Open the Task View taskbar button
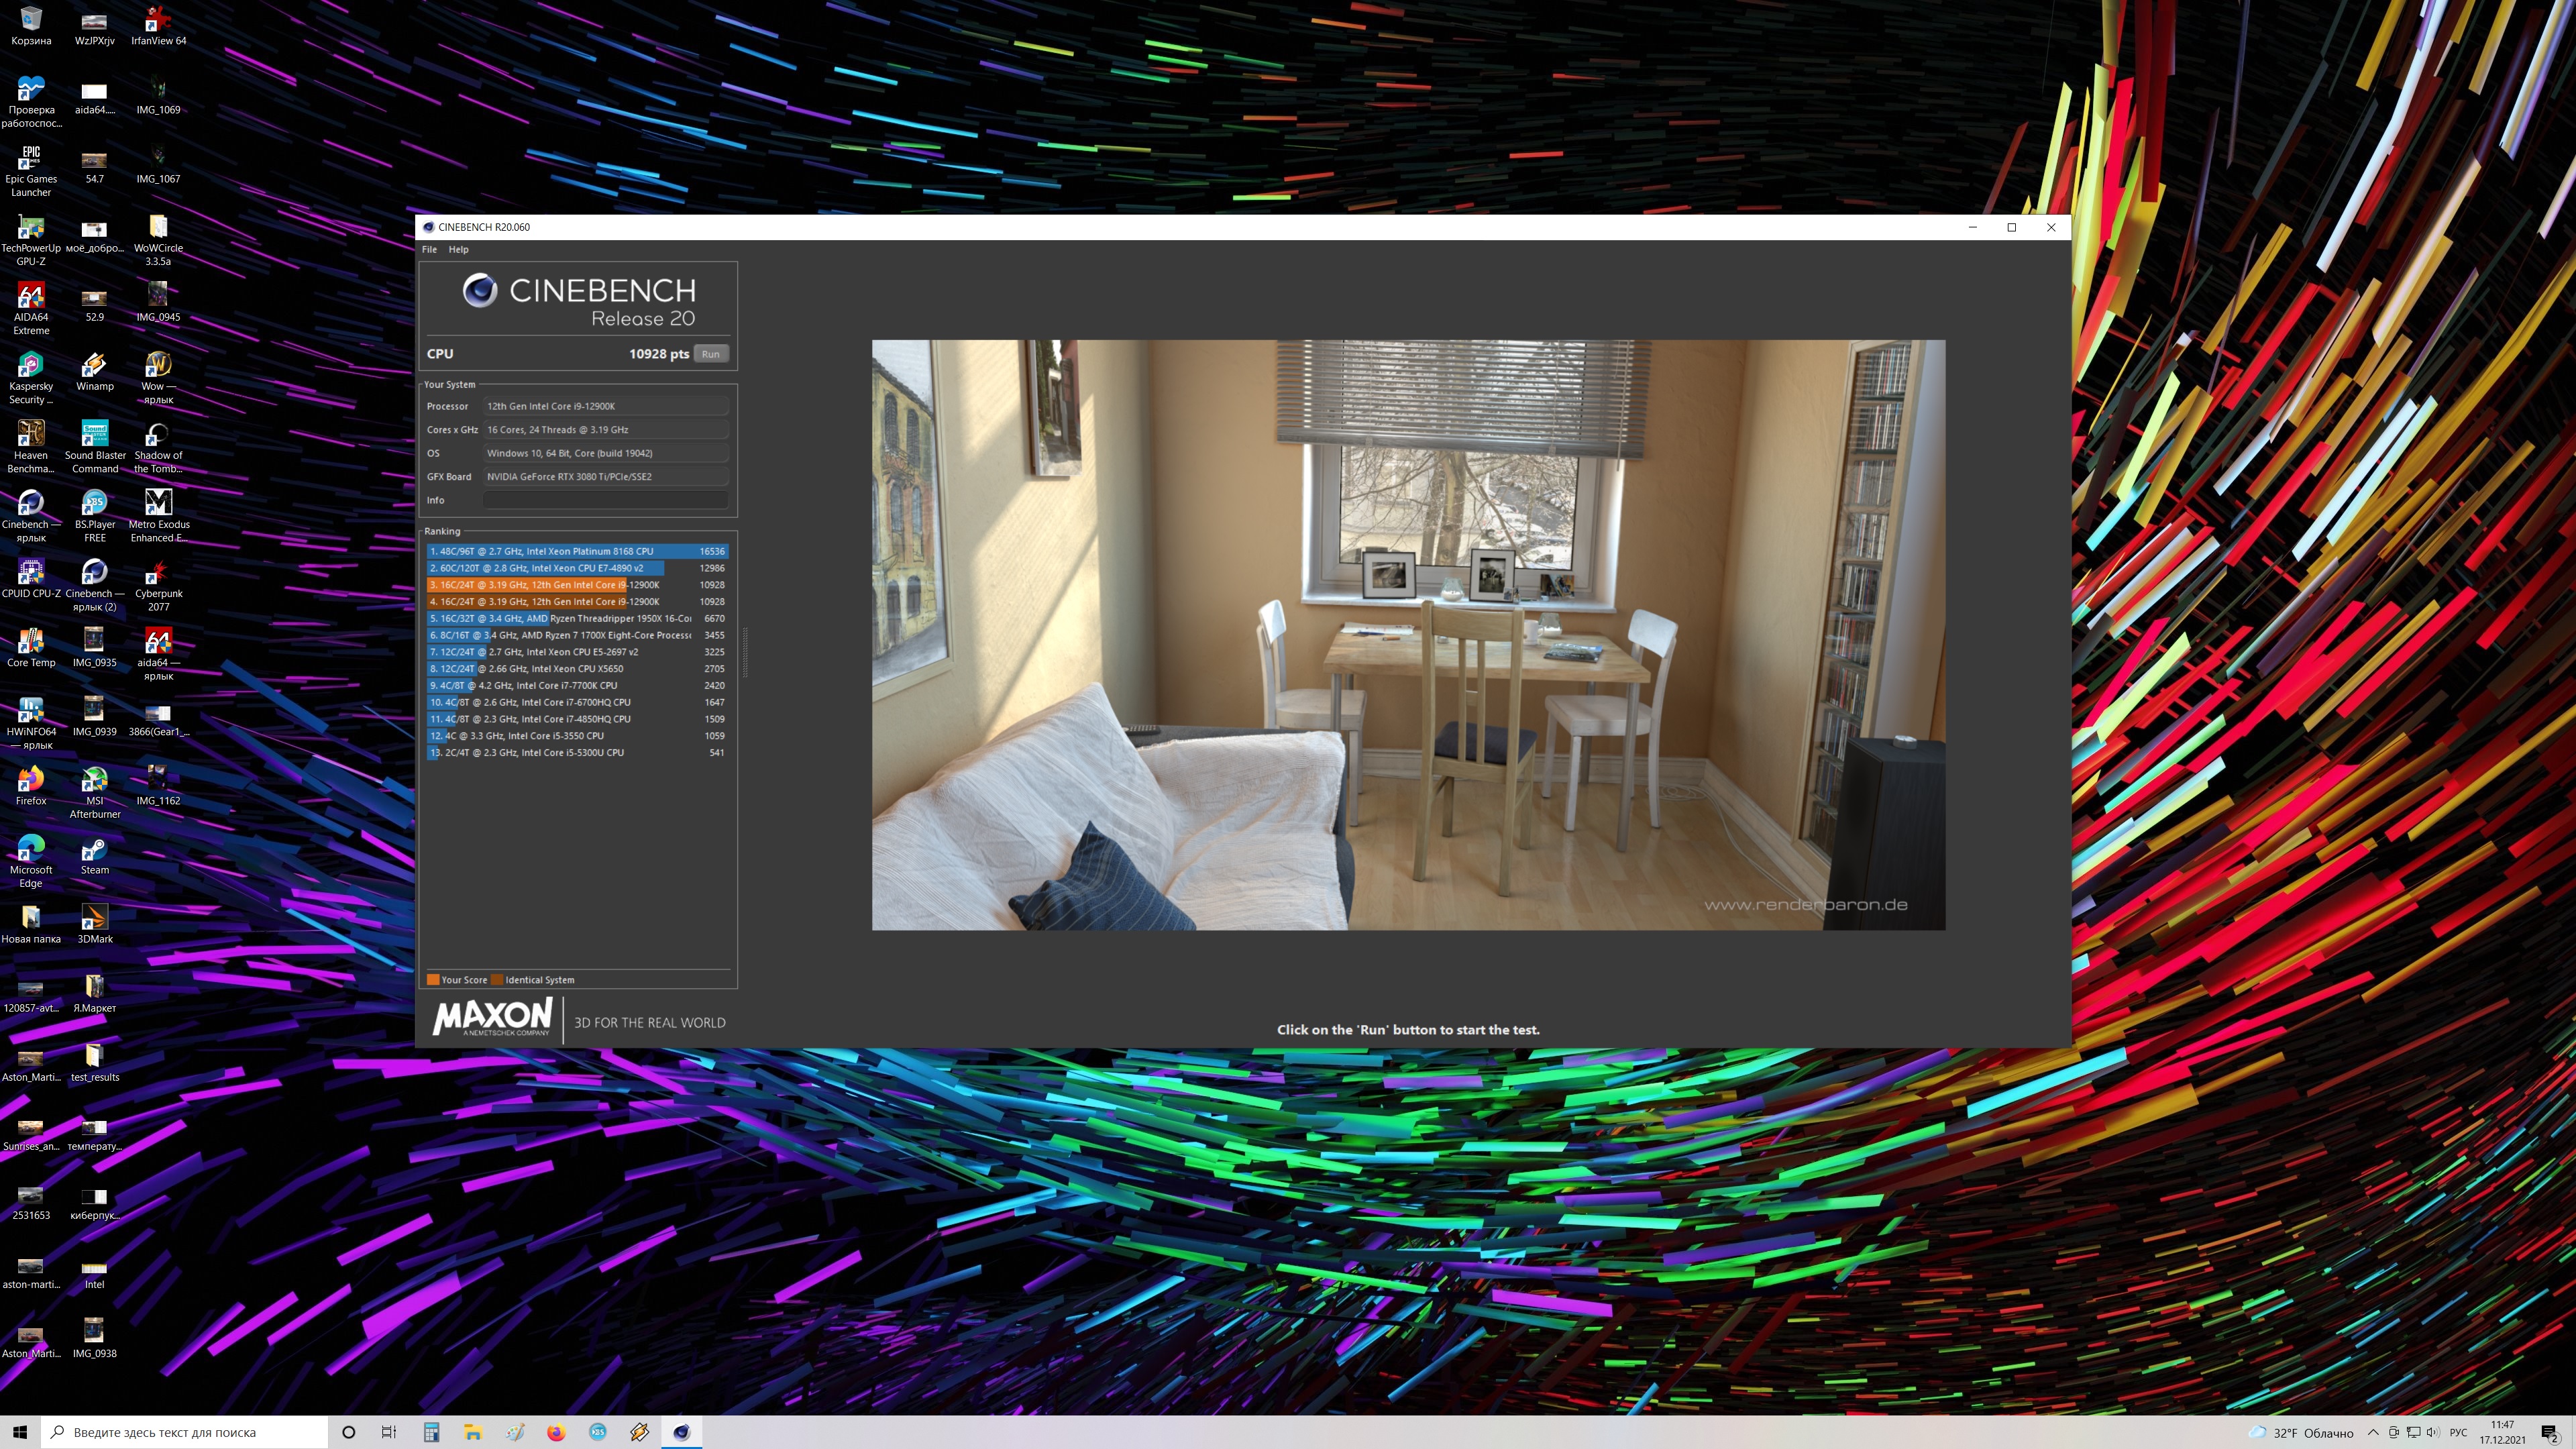Viewport: 2576px width, 1449px height. click(x=389, y=1432)
